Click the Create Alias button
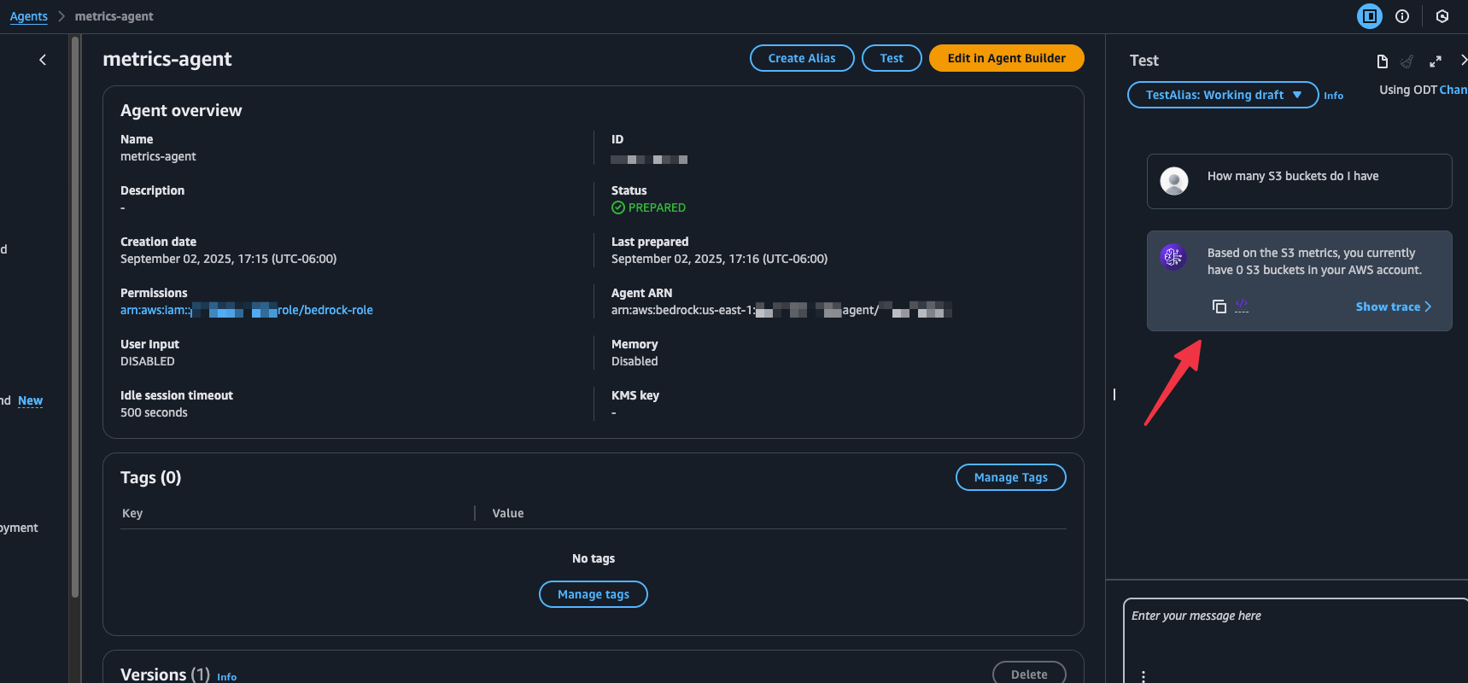The image size is (1468, 683). [802, 58]
